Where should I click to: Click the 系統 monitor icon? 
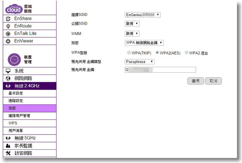click(8, 71)
